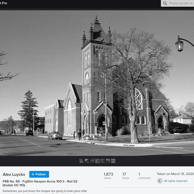Follow Alex Luyckx
The height and width of the screenshot is (194, 194).
tap(39, 174)
